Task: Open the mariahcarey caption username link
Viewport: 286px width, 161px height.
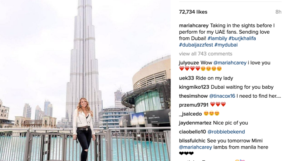Action: [194, 26]
